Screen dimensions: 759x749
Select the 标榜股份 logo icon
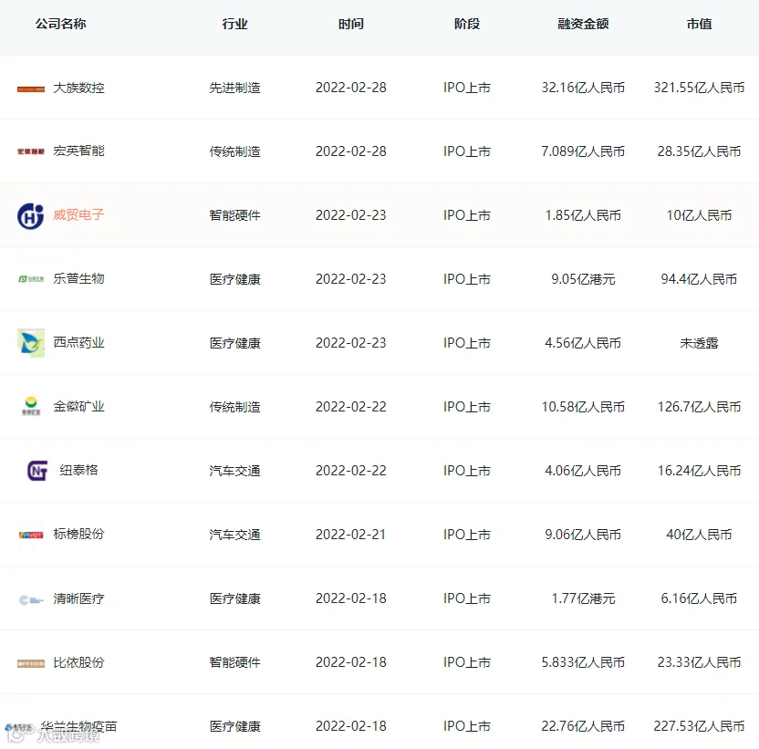tap(30, 535)
